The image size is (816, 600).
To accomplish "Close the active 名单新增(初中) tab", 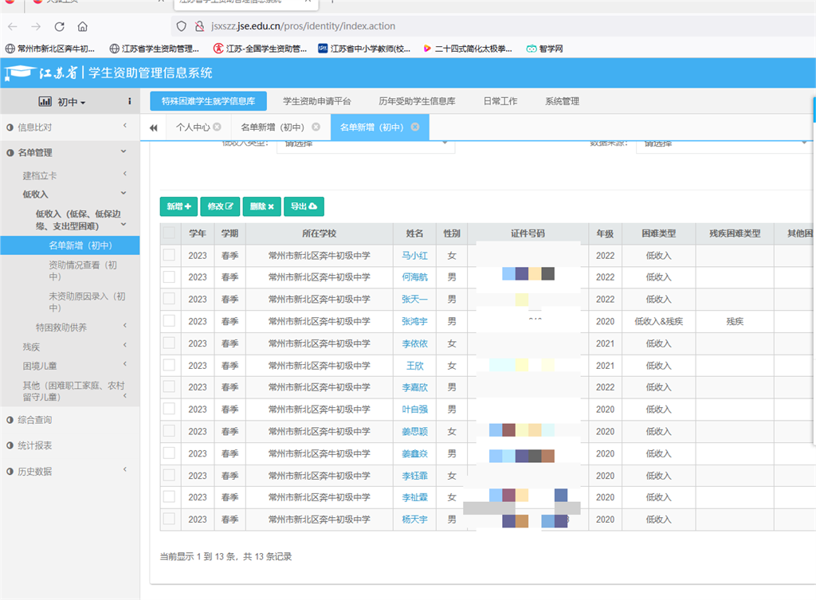I will [414, 127].
